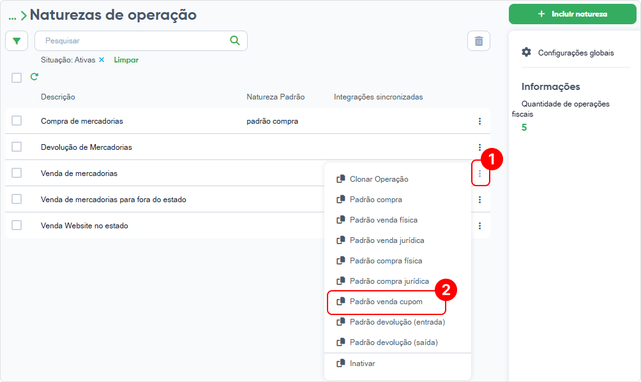Click the breadcrumb ellipsis before Naturezas de operação
This screenshot has width=641, height=382.
(x=12, y=17)
